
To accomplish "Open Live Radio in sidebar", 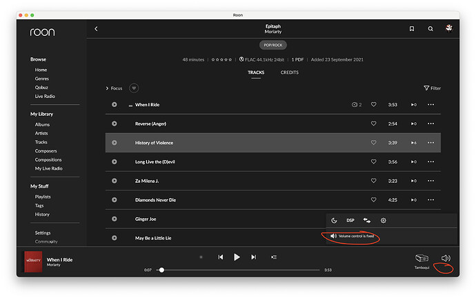I will pyautogui.click(x=45, y=96).
